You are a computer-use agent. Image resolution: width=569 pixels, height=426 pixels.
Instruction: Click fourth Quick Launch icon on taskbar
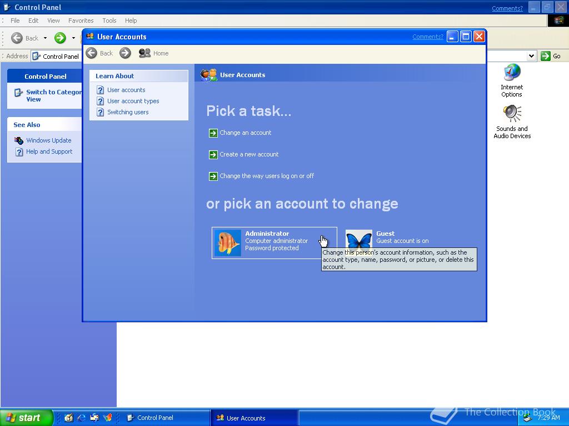(107, 418)
